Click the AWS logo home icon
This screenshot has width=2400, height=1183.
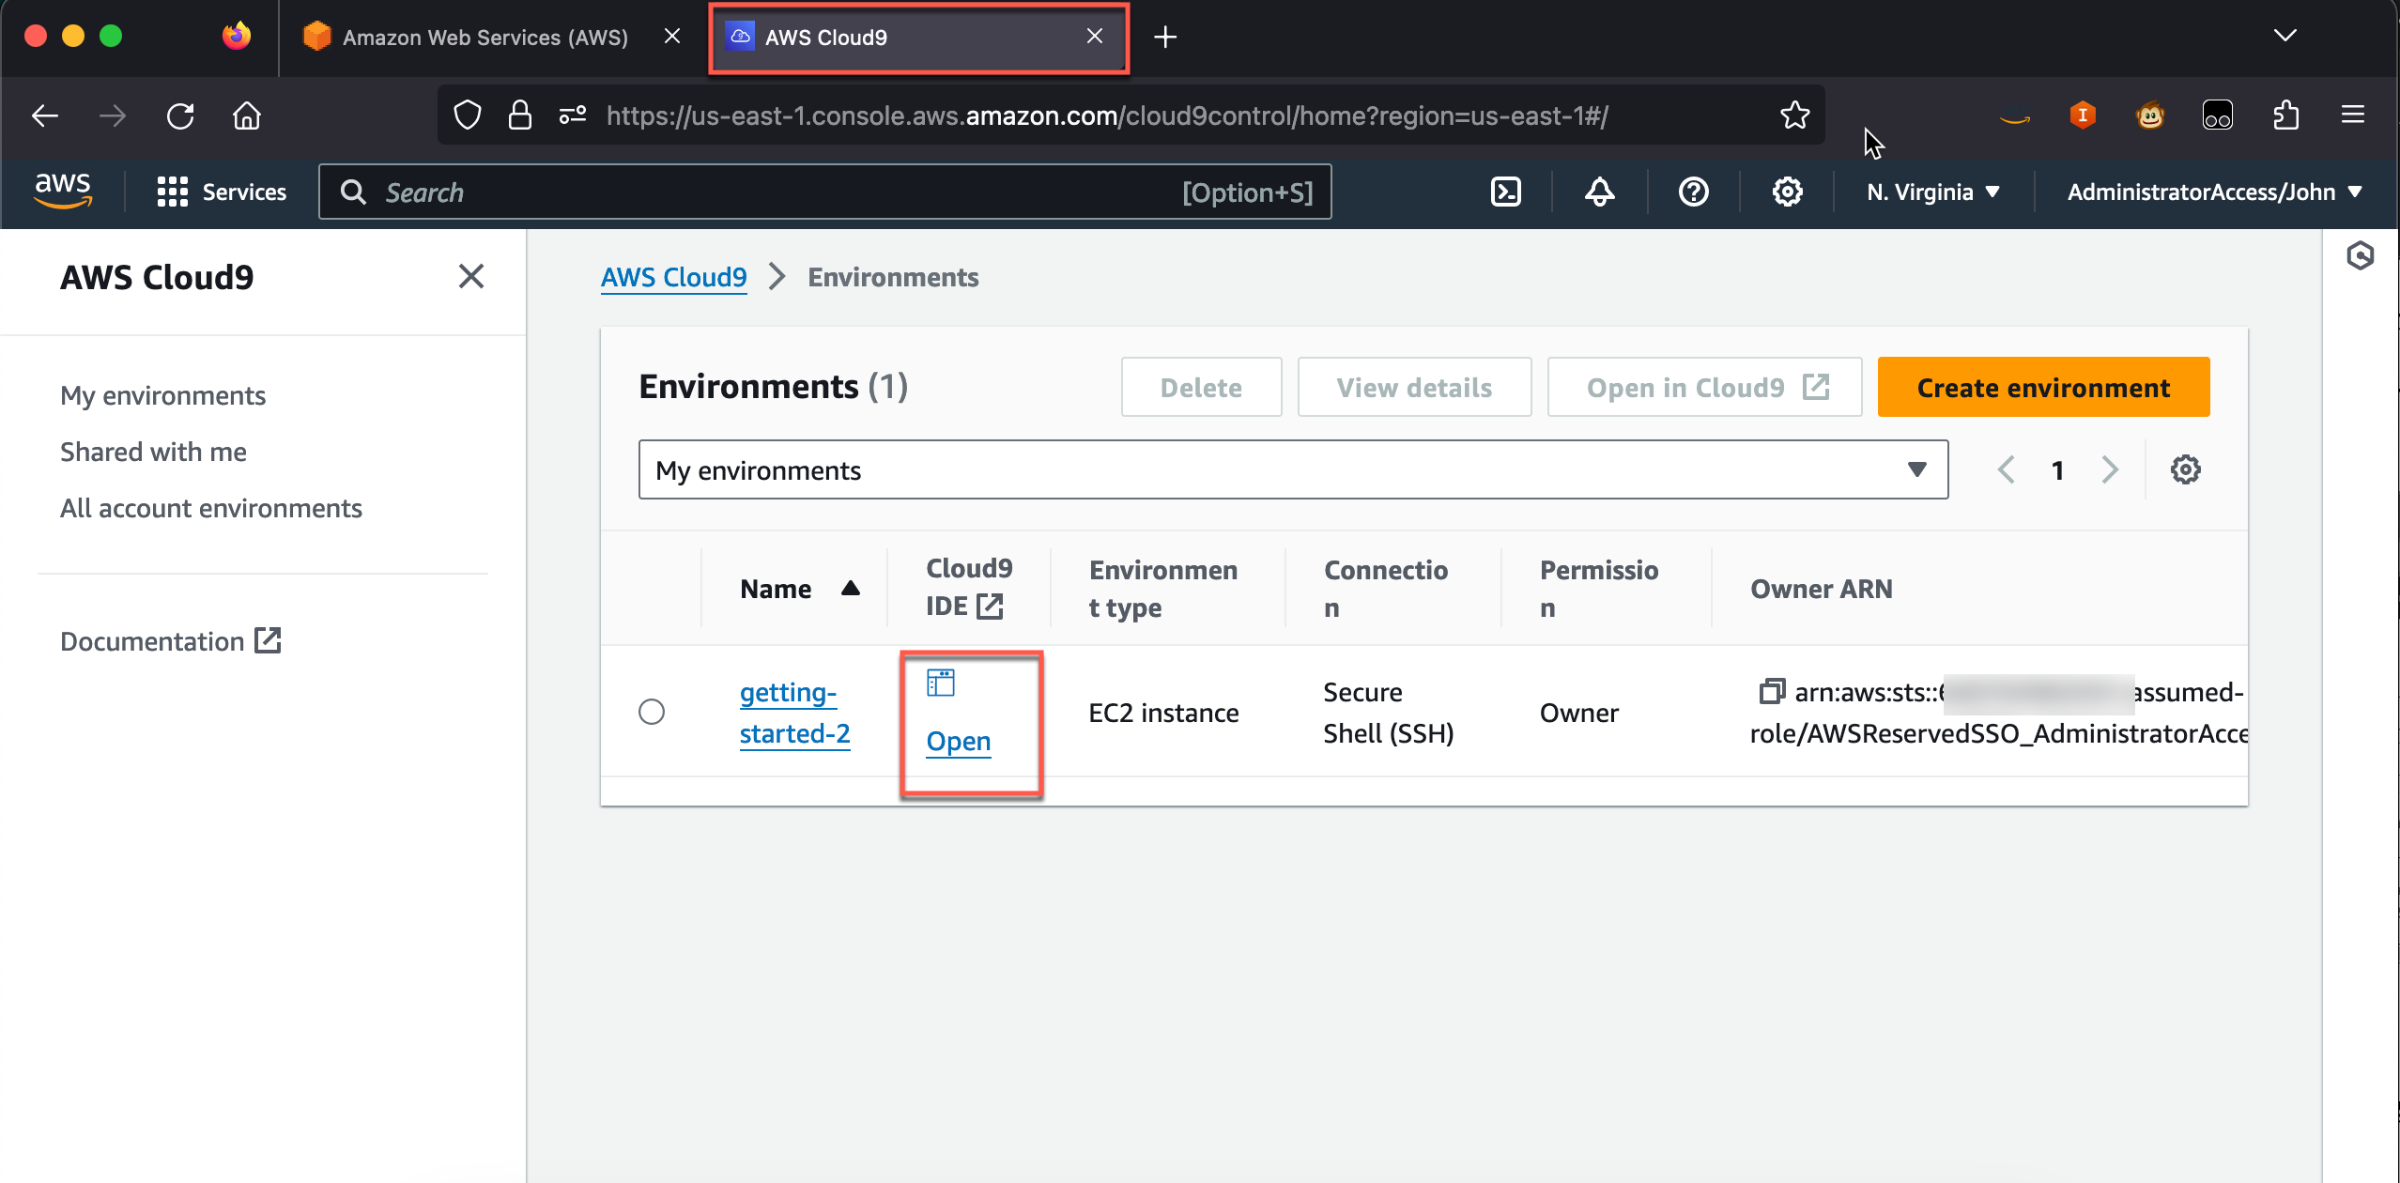pos(63,191)
